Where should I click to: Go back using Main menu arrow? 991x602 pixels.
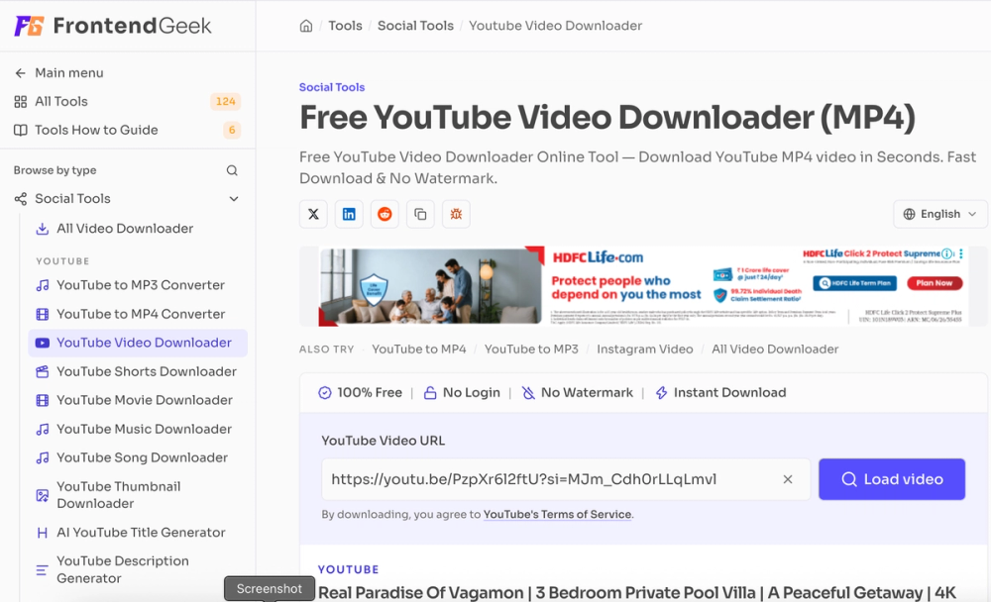(x=20, y=73)
